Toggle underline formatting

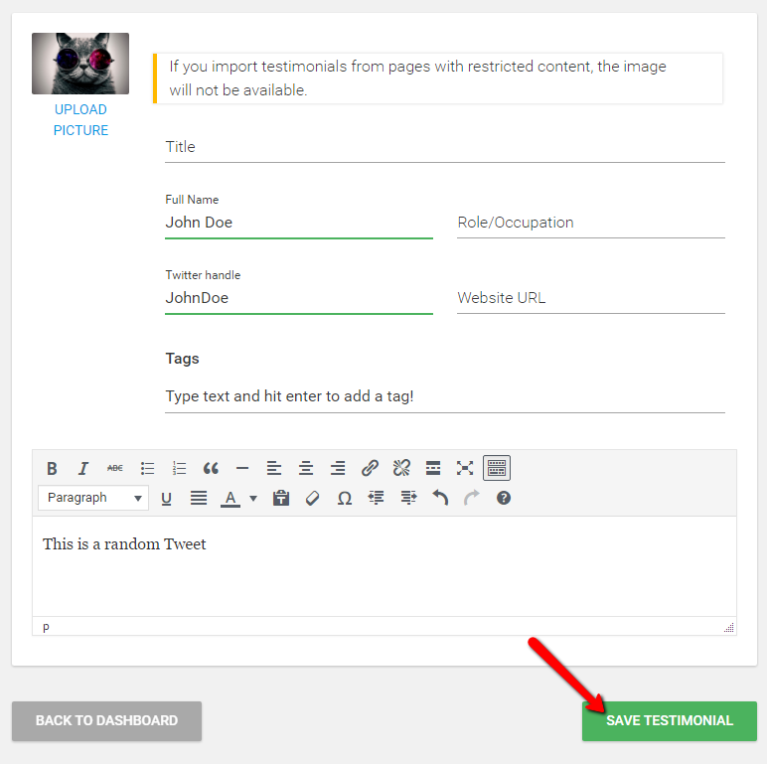(166, 498)
